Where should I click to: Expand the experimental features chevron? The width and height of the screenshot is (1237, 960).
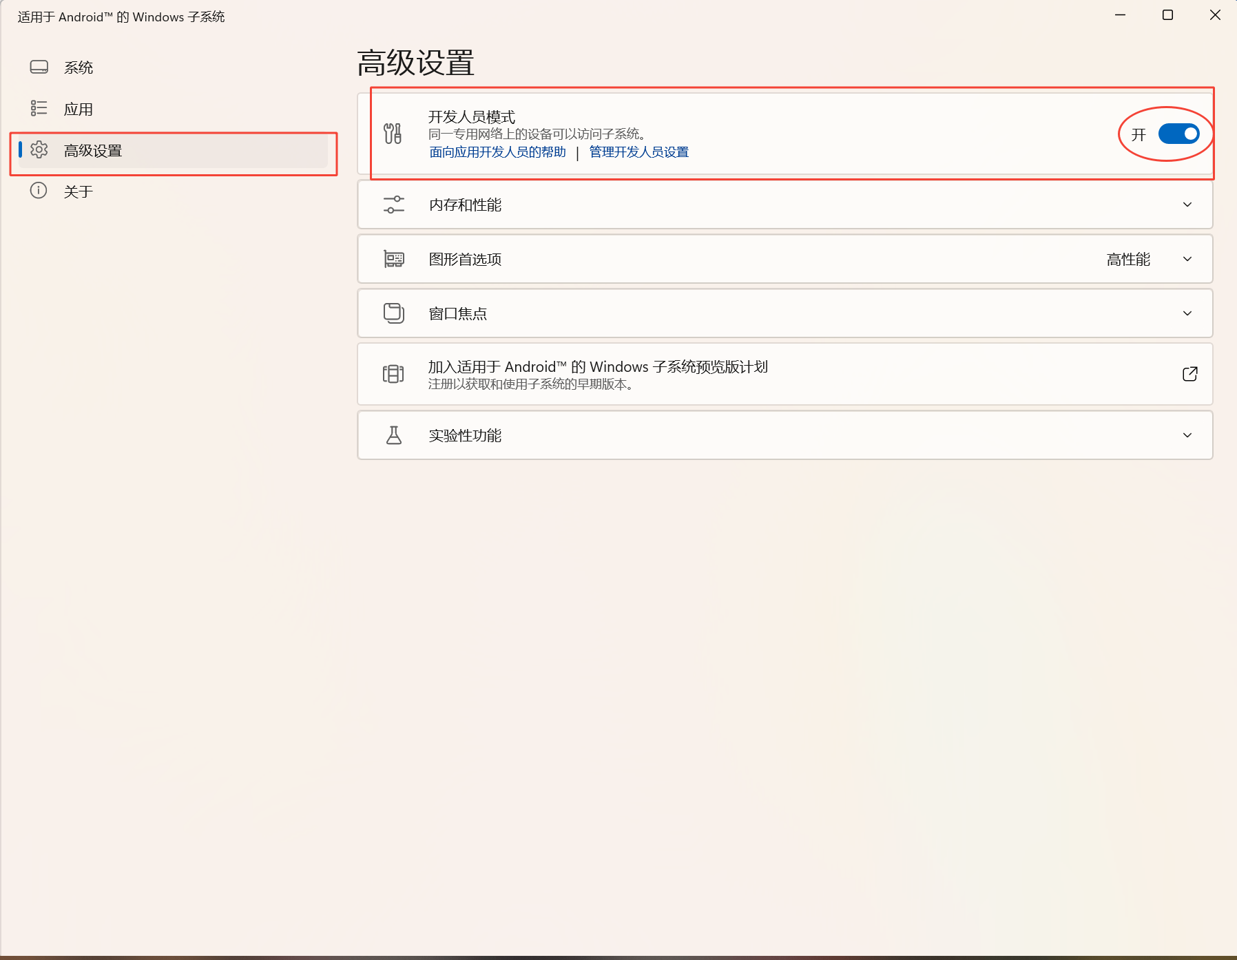point(1187,435)
